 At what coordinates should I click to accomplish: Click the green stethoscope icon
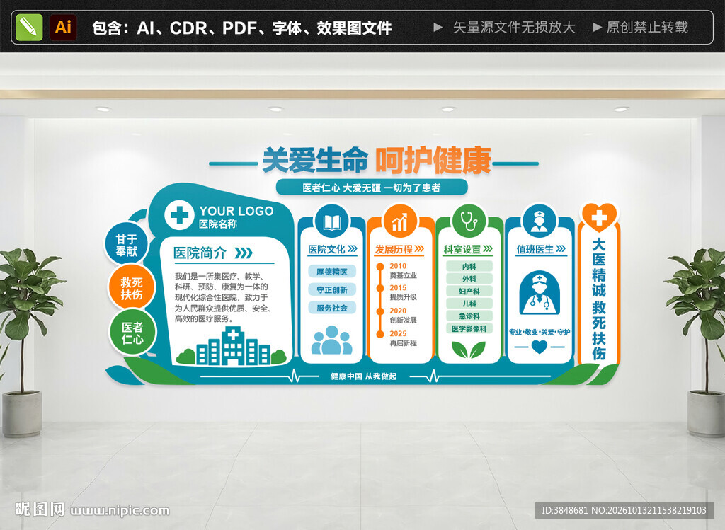(x=469, y=221)
